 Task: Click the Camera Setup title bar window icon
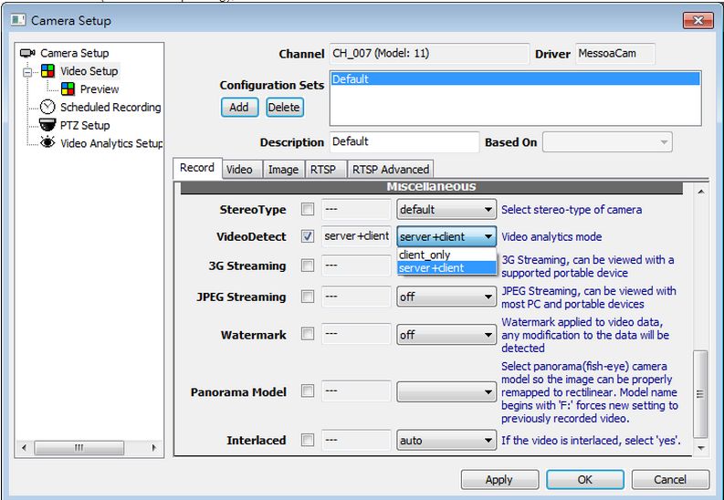18,20
